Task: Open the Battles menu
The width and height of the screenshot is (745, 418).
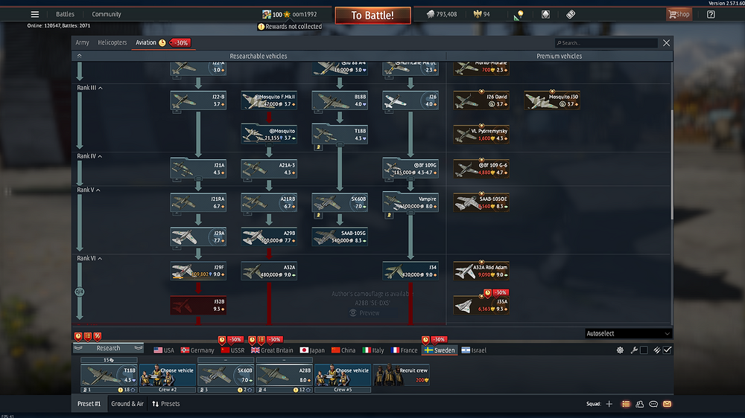Action: coord(65,14)
